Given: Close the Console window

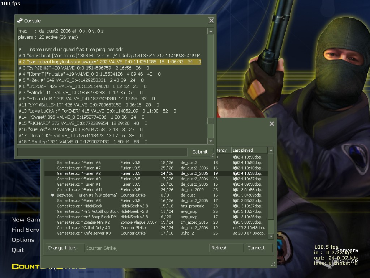Looking at the screenshot, I should pos(211,21).
